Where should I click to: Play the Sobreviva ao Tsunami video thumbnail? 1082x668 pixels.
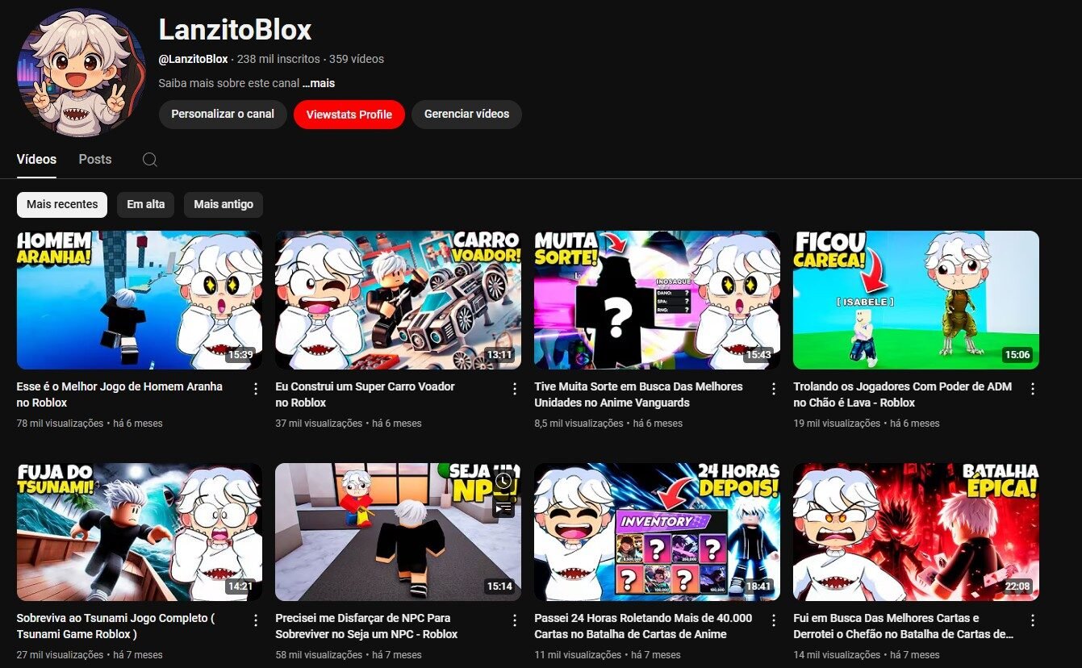pos(139,531)
